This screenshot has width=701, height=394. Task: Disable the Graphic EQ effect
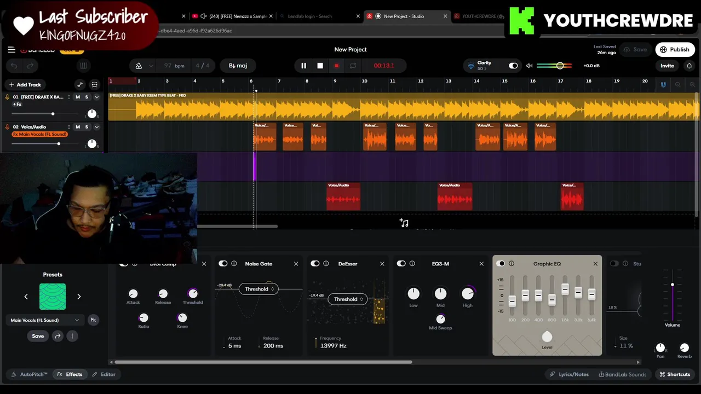tap(501, 264)
